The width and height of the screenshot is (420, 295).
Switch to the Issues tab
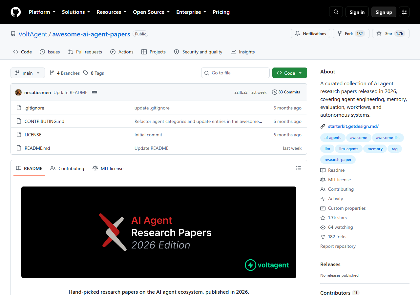tap(50, 52)
